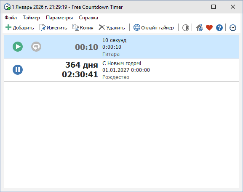The width and height of the screenshot is (243, 192).
Task: Click the 00:10 remaining time display
Action: click(x=86, y=47)
